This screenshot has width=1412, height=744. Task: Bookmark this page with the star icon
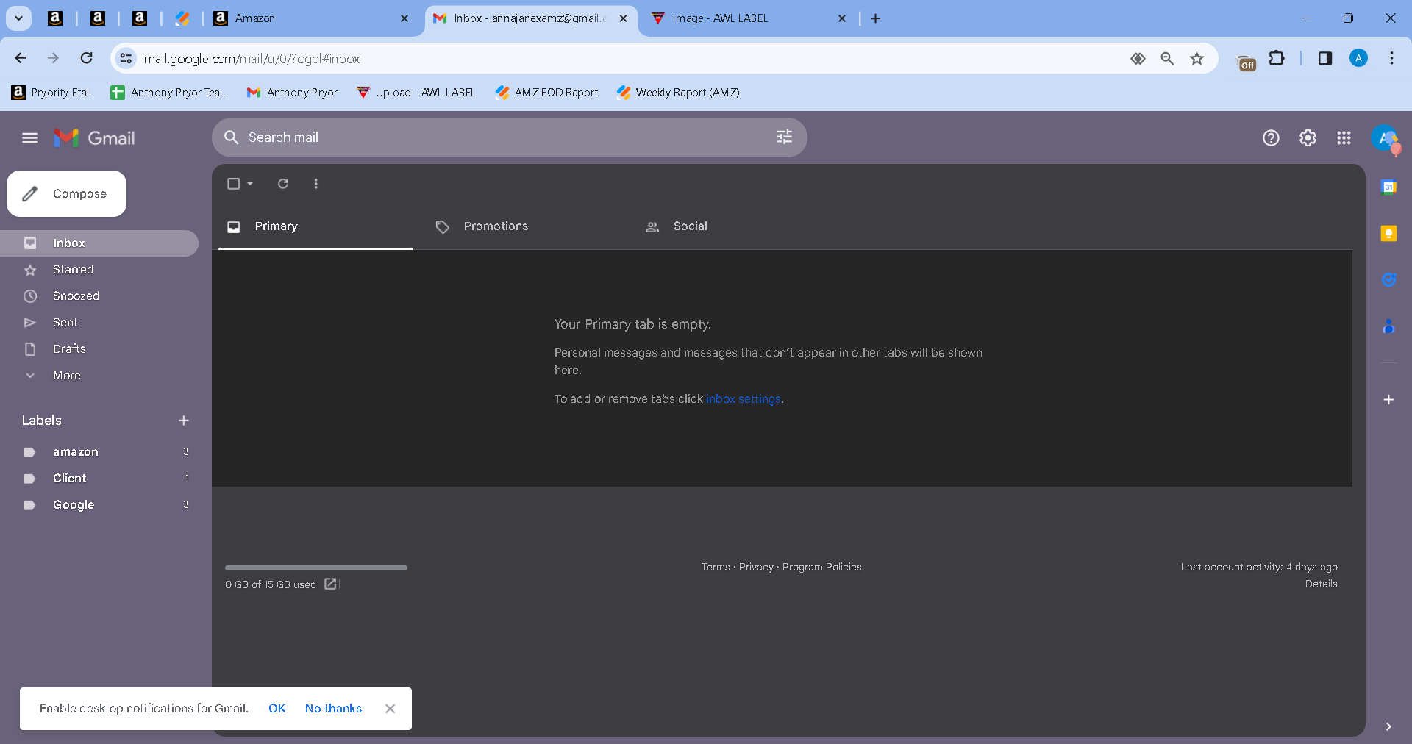click(1197, 58)
